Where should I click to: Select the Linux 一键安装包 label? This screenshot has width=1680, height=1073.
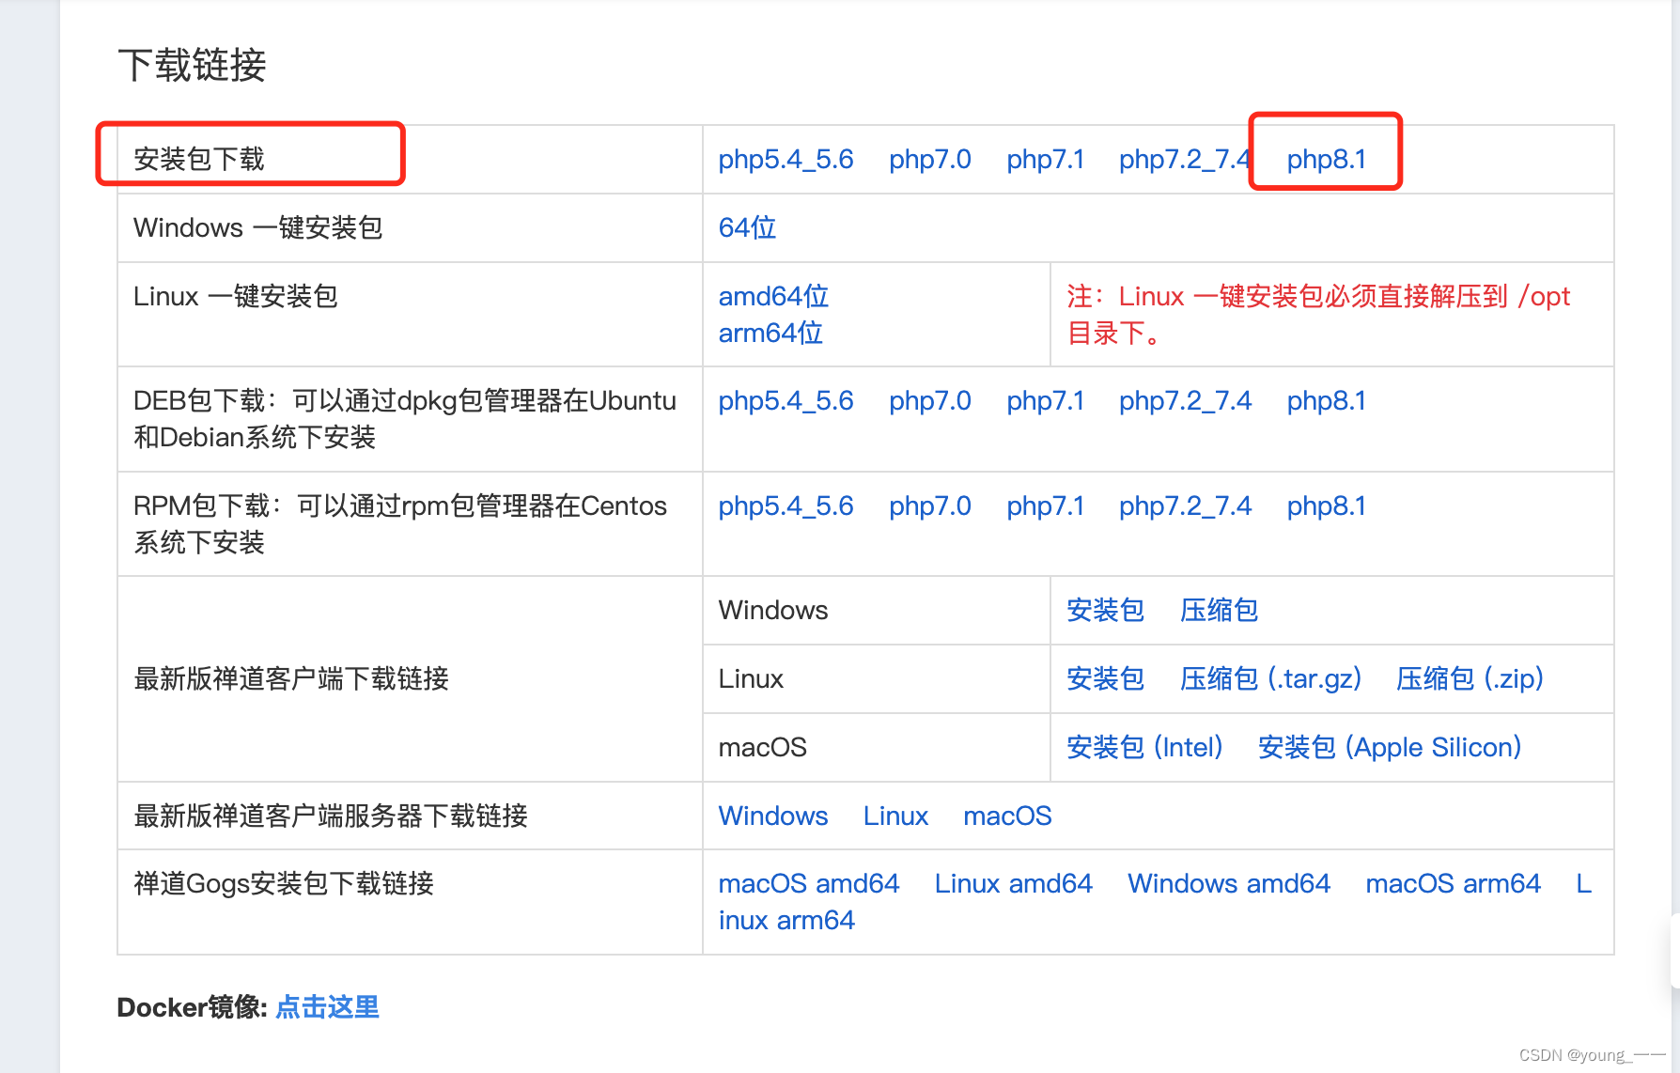click(x=235, y=297)
